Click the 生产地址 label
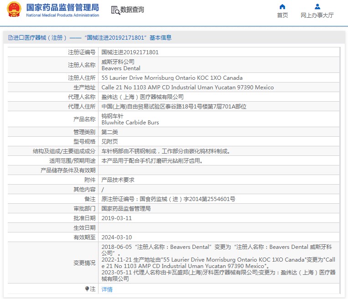This screenshot has height=299, width=348. click(x=84, y=88)
